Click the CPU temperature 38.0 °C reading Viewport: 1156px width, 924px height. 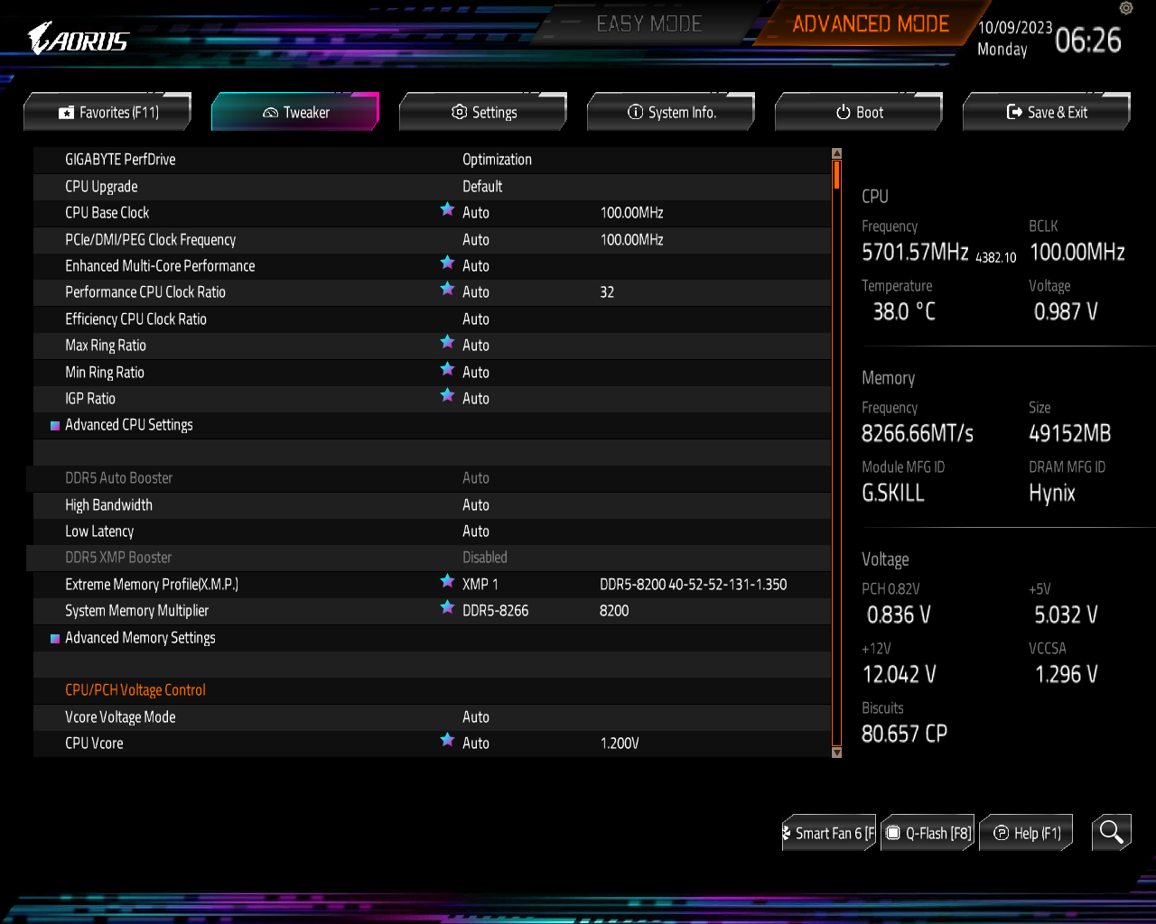(904, 312)
